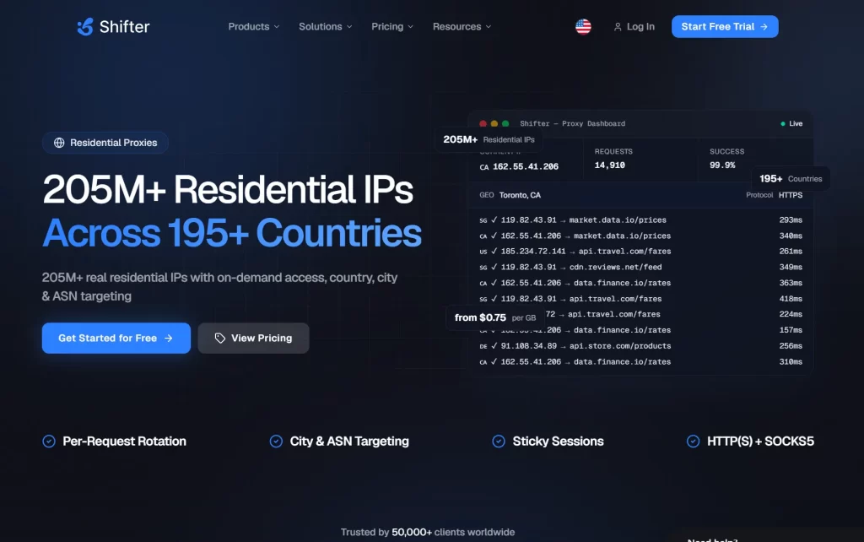Screen dimensions: 864x542
Task: Expand the Solutions dropdown menu
Action: 325,26
